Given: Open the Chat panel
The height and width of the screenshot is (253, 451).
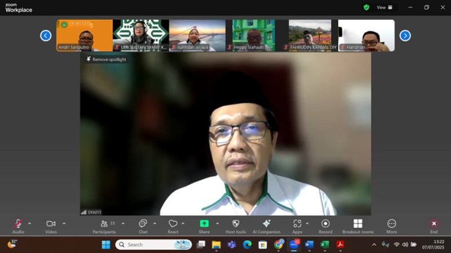Looking at the screenshot, I should click(x=143, y=227).
